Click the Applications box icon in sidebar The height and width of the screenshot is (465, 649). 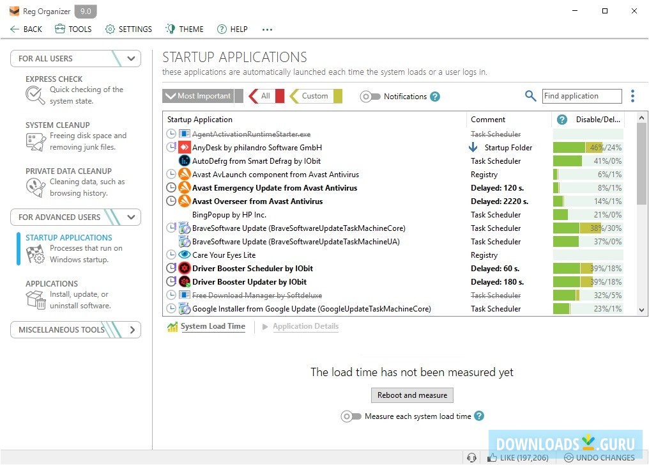[x=35, y=299]
